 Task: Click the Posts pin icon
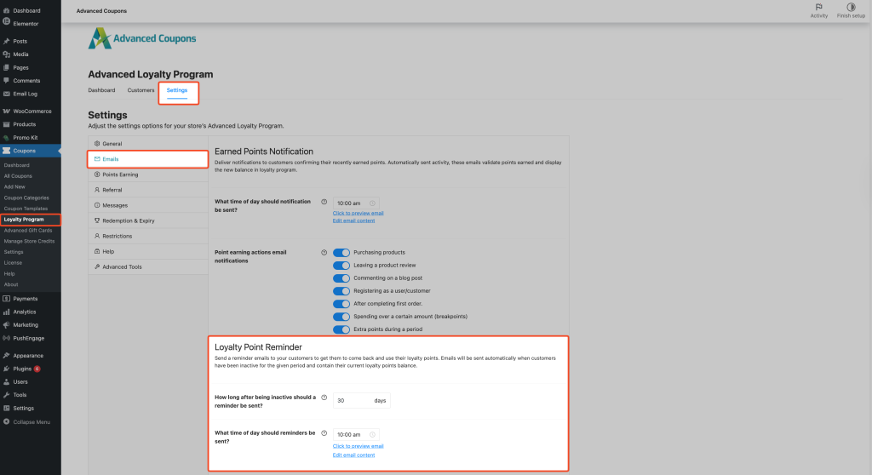point(7,41)
